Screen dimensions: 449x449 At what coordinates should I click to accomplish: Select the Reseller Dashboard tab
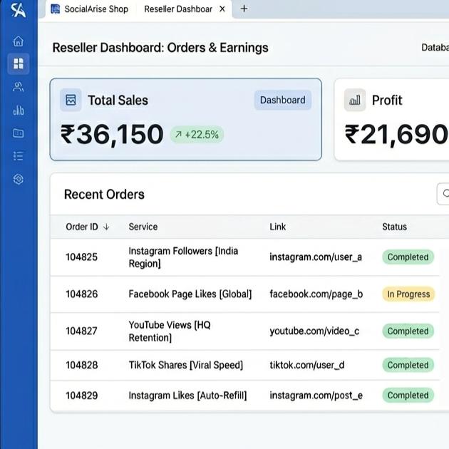178,9
